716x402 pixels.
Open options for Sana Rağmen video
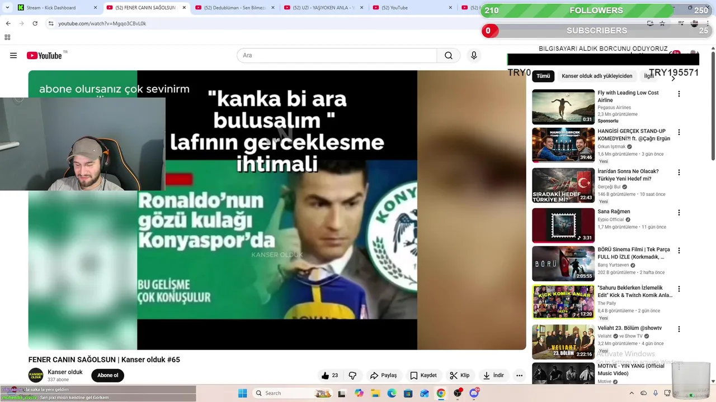[679, 213]
